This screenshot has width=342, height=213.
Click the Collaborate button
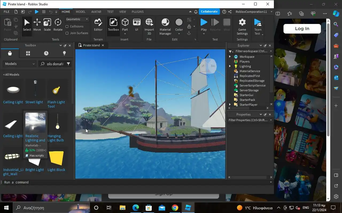point(209,11)
